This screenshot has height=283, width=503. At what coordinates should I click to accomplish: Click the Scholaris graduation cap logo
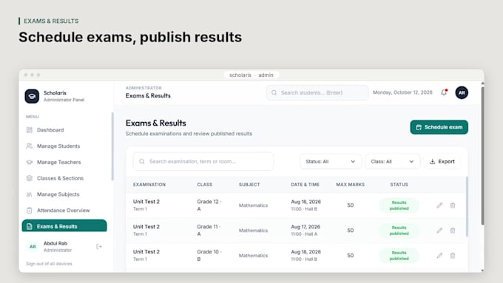coord(32,96)
